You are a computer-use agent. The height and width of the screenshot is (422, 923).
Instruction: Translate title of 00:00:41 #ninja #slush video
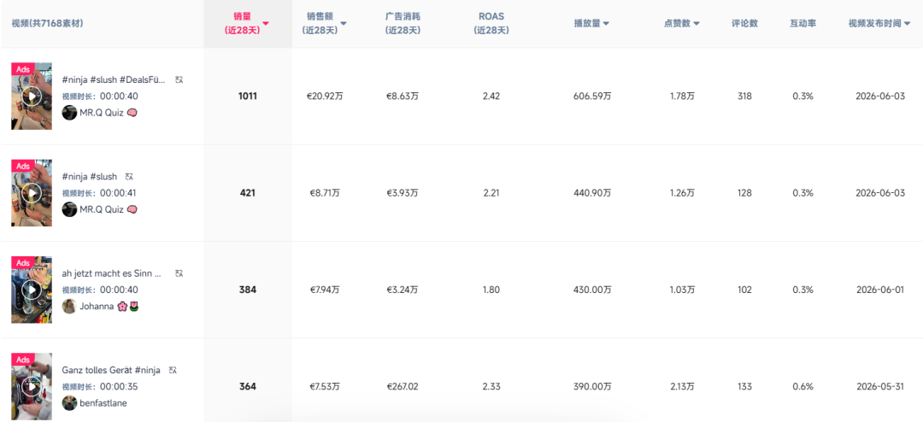tap(130, 177)
